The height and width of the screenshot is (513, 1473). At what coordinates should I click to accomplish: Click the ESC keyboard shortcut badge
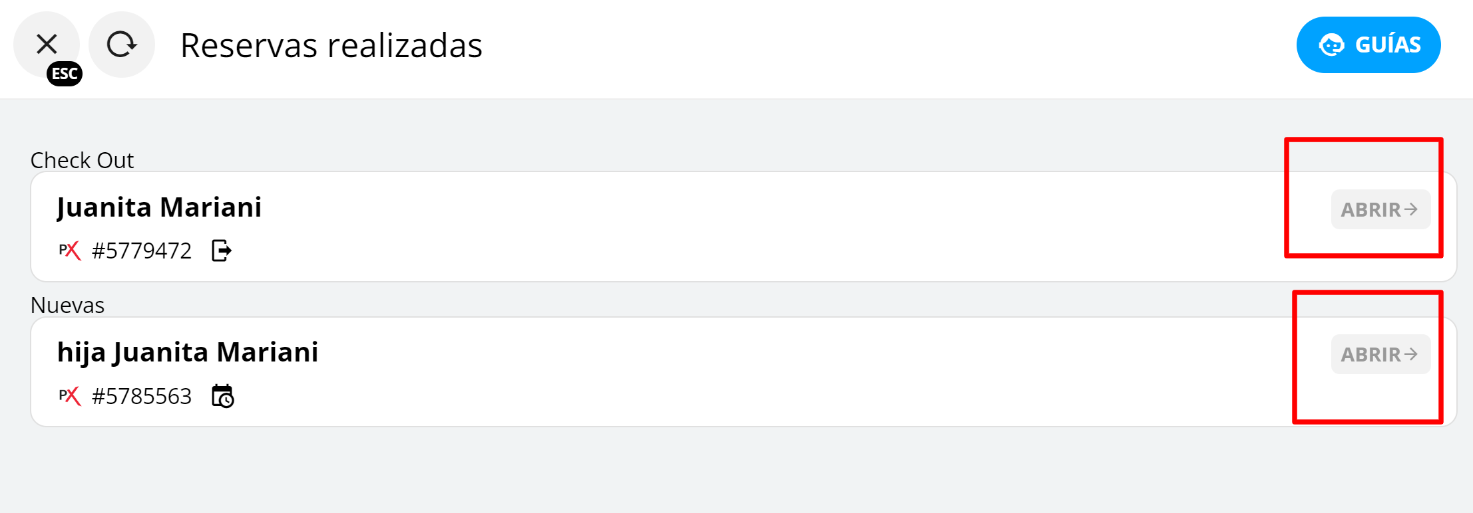pyautogui.click(x=65, y=74)
